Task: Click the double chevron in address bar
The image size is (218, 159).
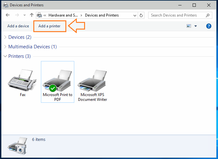Action: [x=45, y=15]
